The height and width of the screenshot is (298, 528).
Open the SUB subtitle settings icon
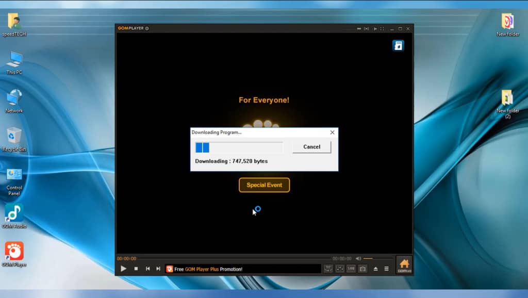coord(351,269)
